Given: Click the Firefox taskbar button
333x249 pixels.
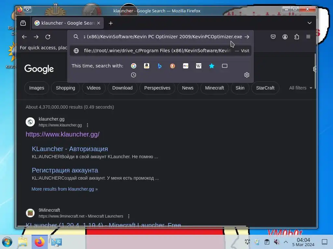Looking at the screenshot, I should click(39, 242).
